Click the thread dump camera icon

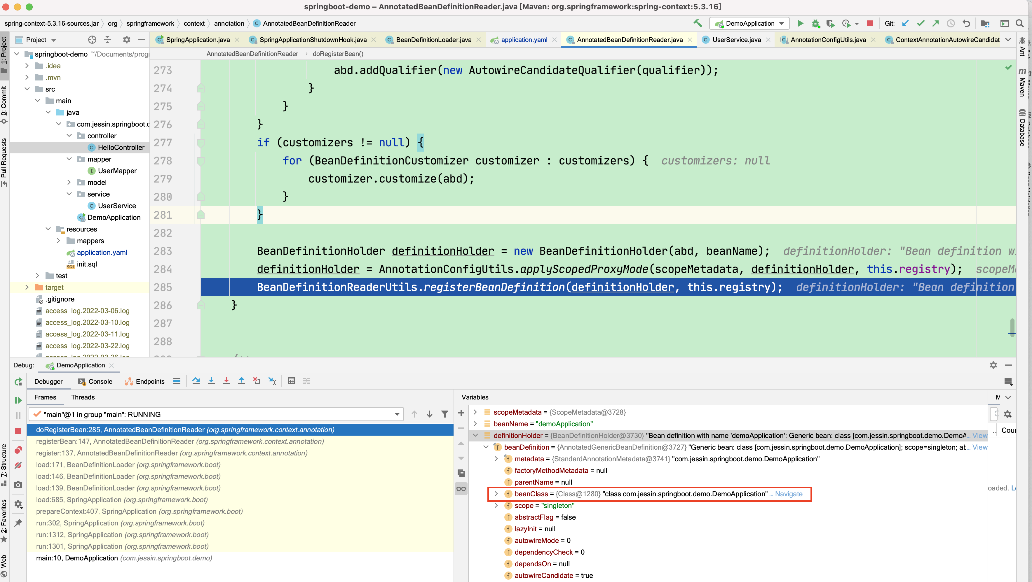[x=18, y=485]
